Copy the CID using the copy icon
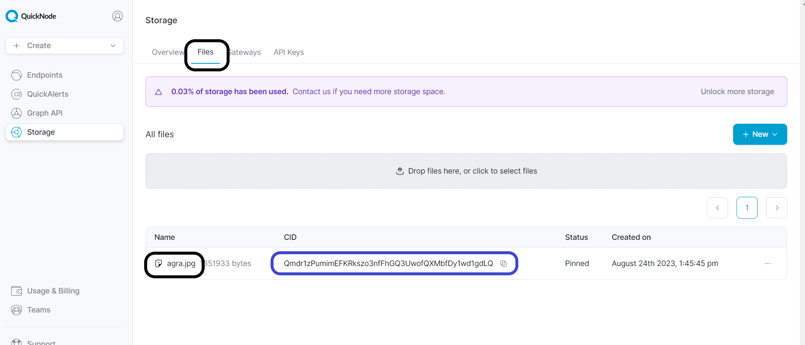This screenshot has height=345, width=805. tap(504, 264)
